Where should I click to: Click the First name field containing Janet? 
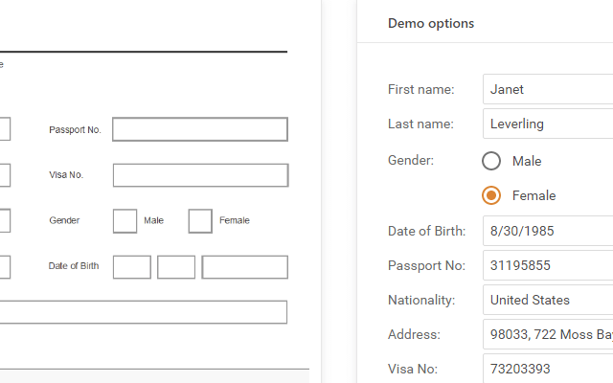548,89
